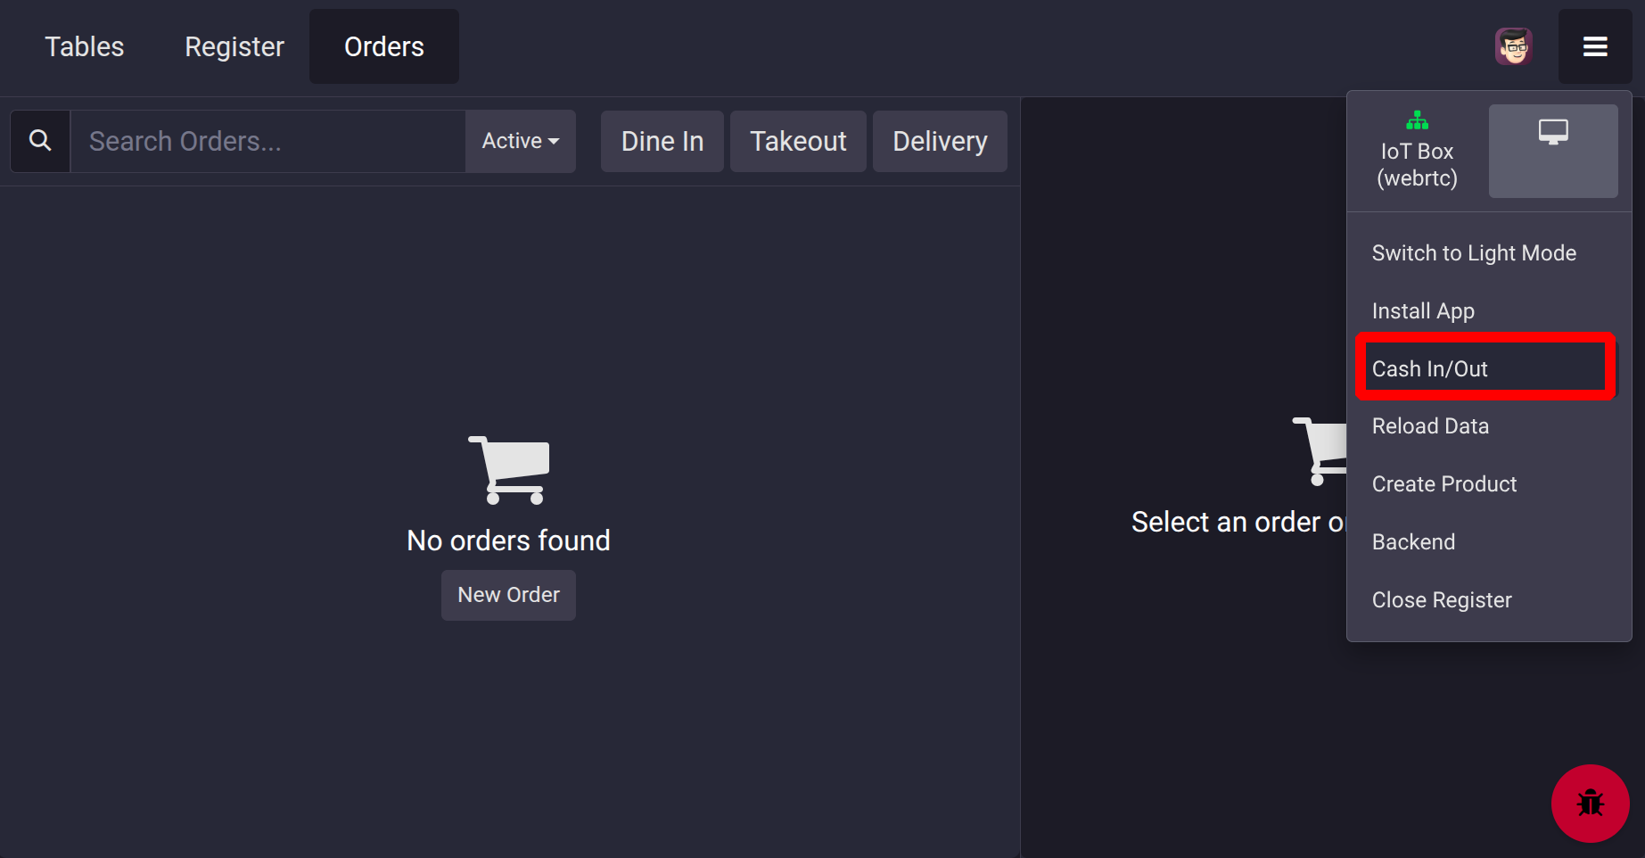The image size is (1645, 858).
Task: Select Backend from the menu
Action: tap(1413, 542)
